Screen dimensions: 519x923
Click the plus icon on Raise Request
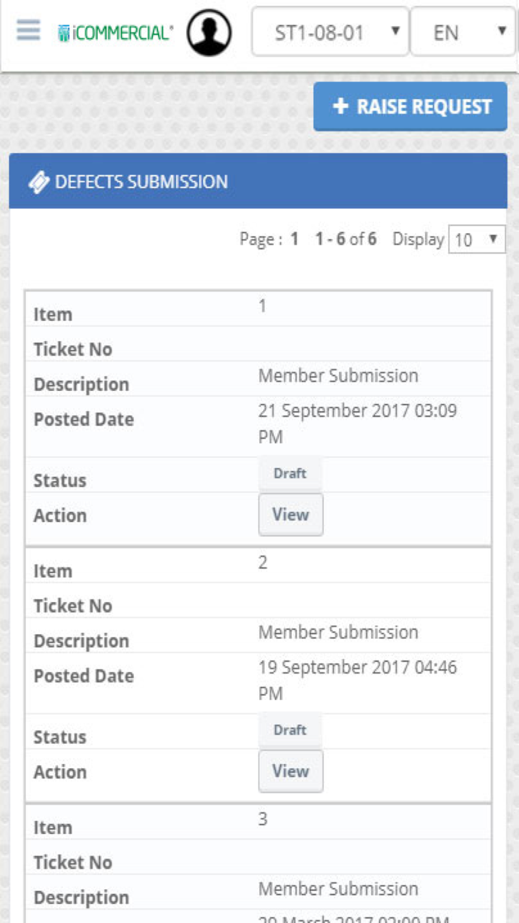(x=340, y=106)
